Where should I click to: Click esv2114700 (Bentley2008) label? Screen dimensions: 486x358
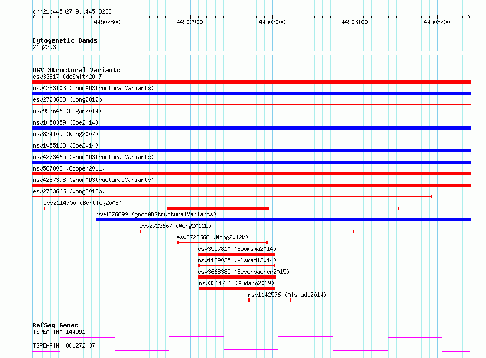point(82,203)
